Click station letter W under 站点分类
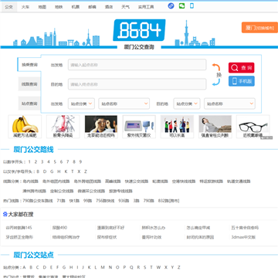The height and width of the screenshot is (278, 278). point(158,267)
